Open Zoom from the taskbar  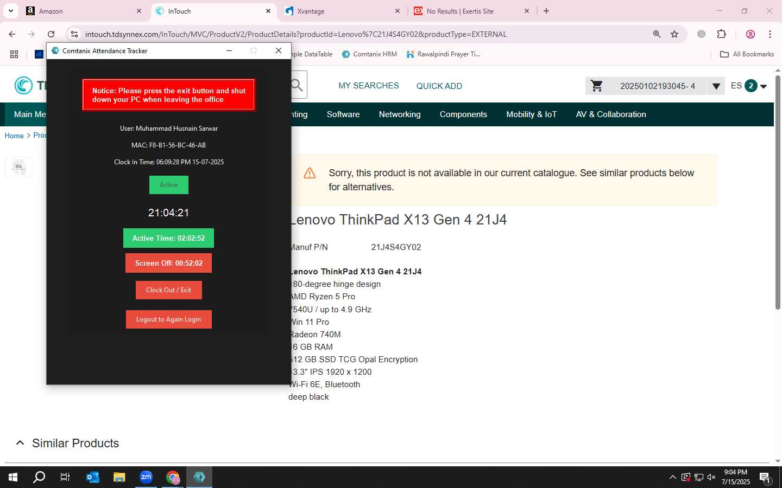pyautogui.click(x=146, y=477)
